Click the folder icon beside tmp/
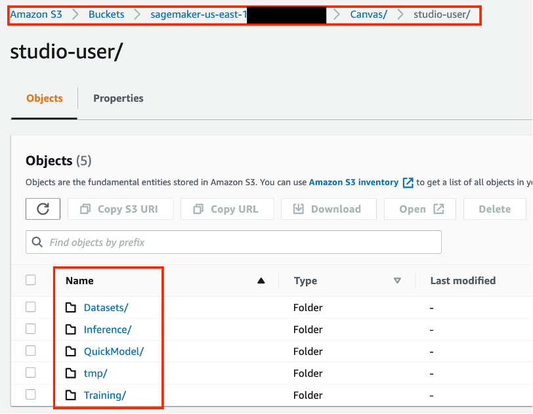Screen dimensions: 533x414 coord(71,373)
